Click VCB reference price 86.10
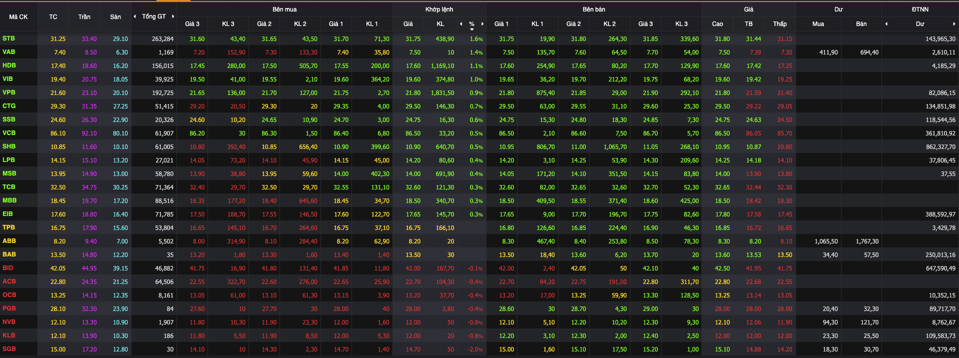This screenshot has height=358, width=959. pos(58,133)
